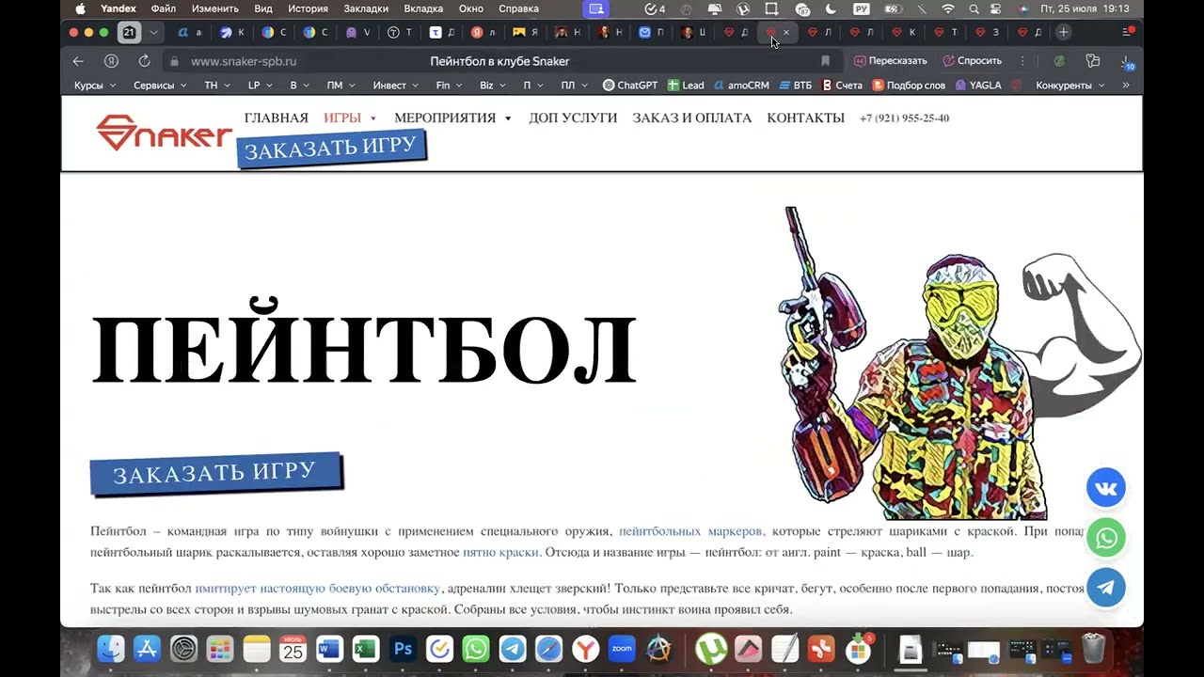Open the ДОП УСЛУГИ navigation link
1204x677 pixels.
click(573, 118)
